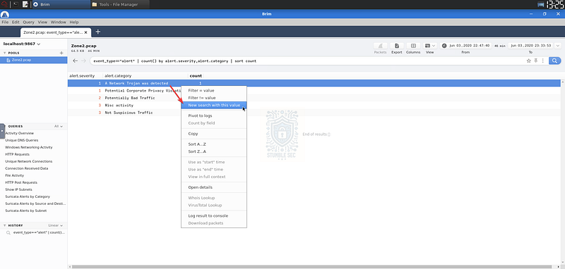Click the grayed-out Packets icon

pos(380,46)
